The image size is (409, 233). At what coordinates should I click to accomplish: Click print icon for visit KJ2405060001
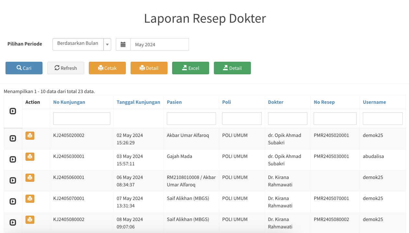(30, 178)
